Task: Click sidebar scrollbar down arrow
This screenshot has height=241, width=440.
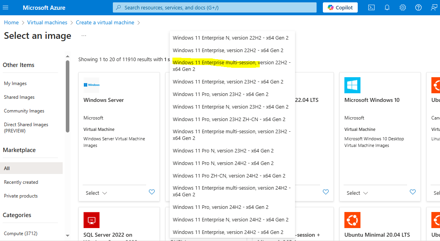Action: (x=67, y=236)
